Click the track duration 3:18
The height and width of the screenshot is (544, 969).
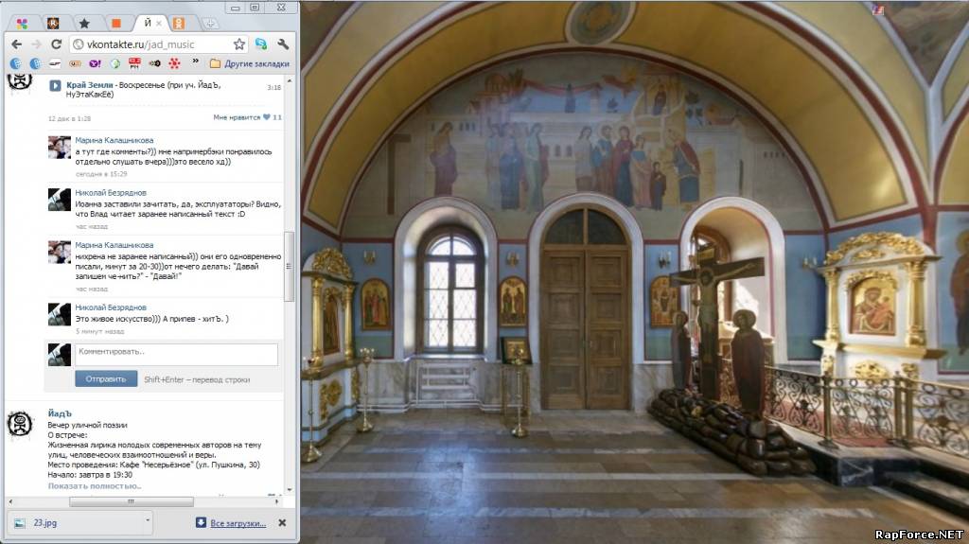(x=273, y=87)
